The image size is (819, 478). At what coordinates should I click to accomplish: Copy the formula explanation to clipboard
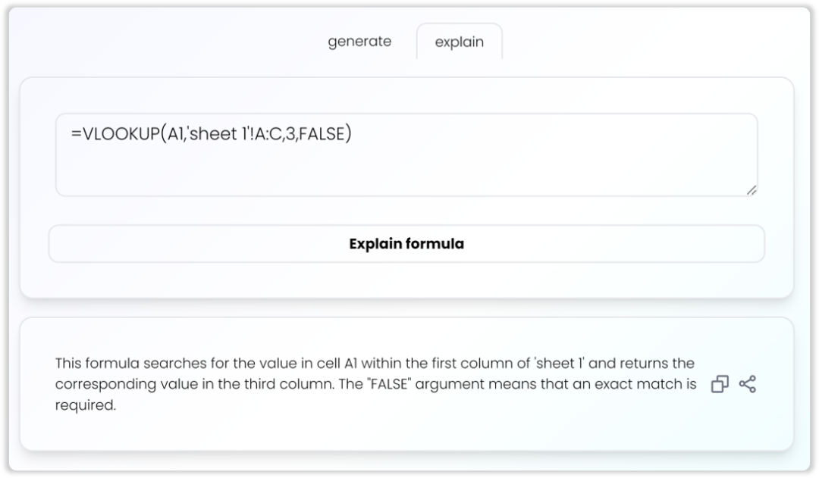(720, 384)
